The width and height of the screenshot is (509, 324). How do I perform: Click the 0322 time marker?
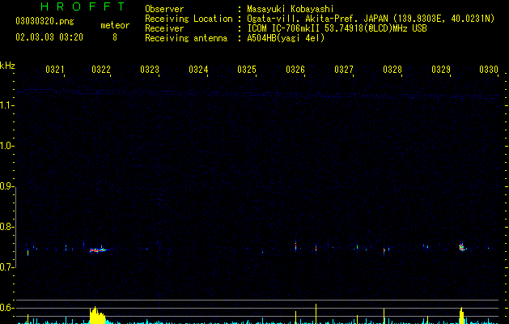[x=101, y=70]
